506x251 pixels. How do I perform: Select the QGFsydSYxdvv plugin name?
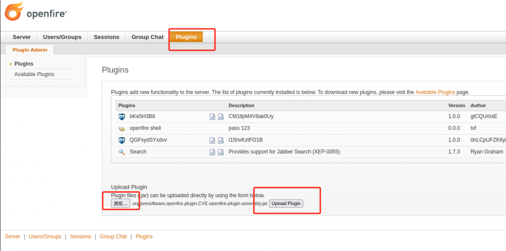(148, 140)
